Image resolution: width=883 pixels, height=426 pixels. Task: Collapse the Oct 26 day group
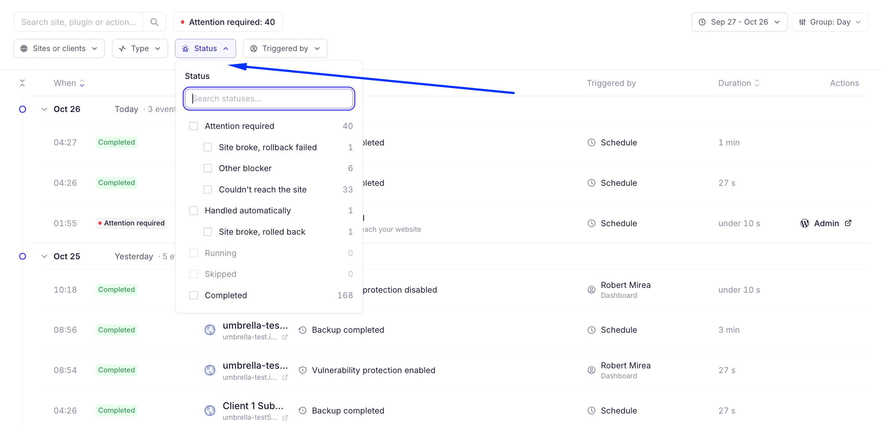coord(44,109)
